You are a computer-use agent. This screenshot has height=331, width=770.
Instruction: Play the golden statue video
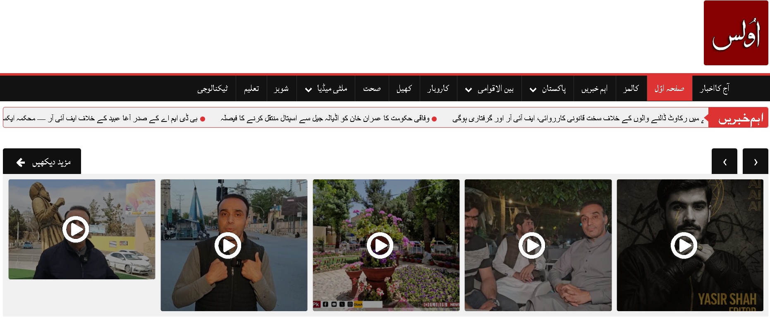point(76,229)
